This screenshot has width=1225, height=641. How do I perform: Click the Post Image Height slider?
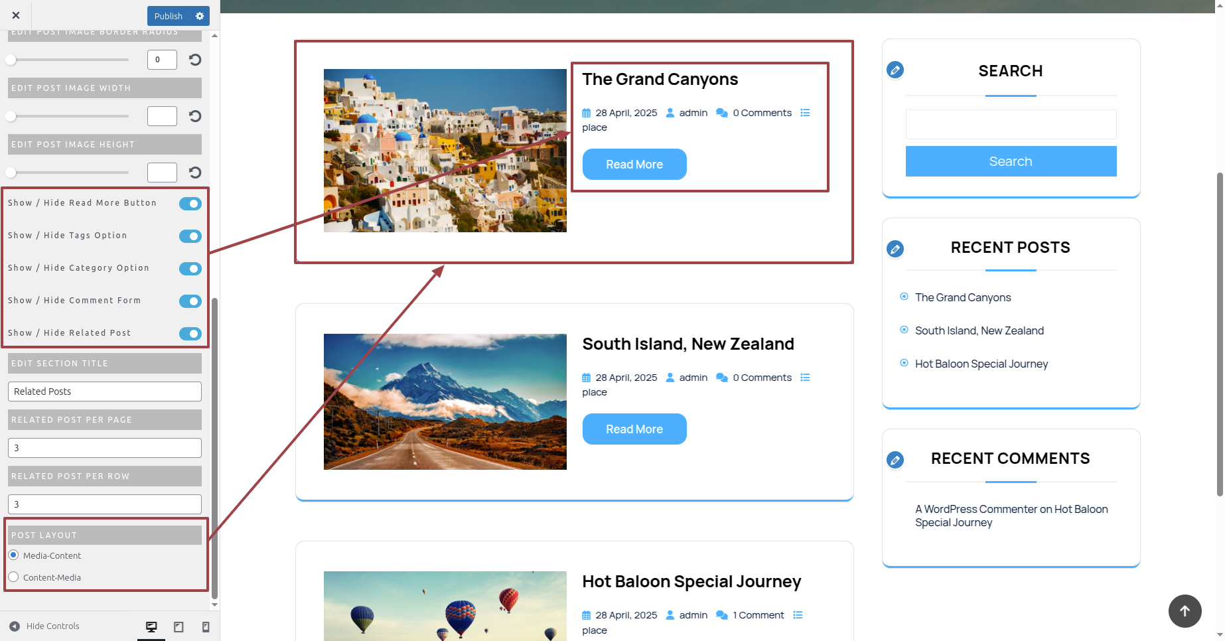(x=68, y=173)
